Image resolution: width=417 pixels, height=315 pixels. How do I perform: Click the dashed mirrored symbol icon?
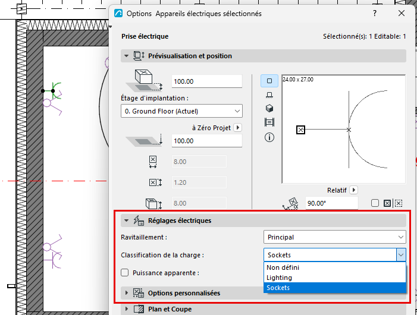tap(398, 203)
